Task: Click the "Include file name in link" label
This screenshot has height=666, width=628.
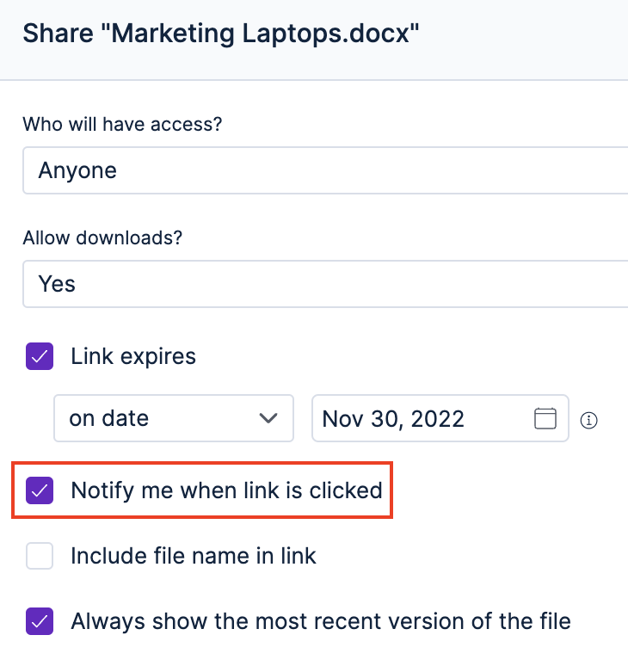Action: [194, 557]
